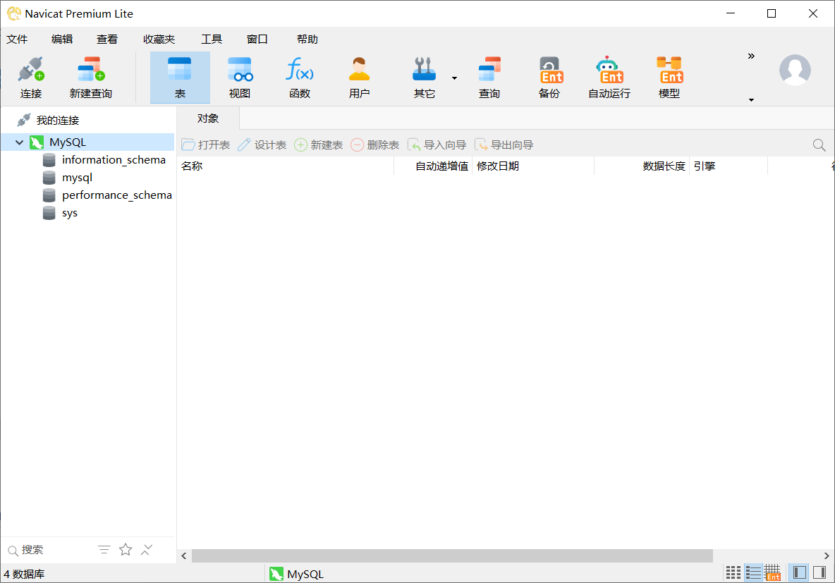The width and height of the screenshot is (835, 583).
Task: Open the 窗口 (Window) menu
Action: pos(257,39)
